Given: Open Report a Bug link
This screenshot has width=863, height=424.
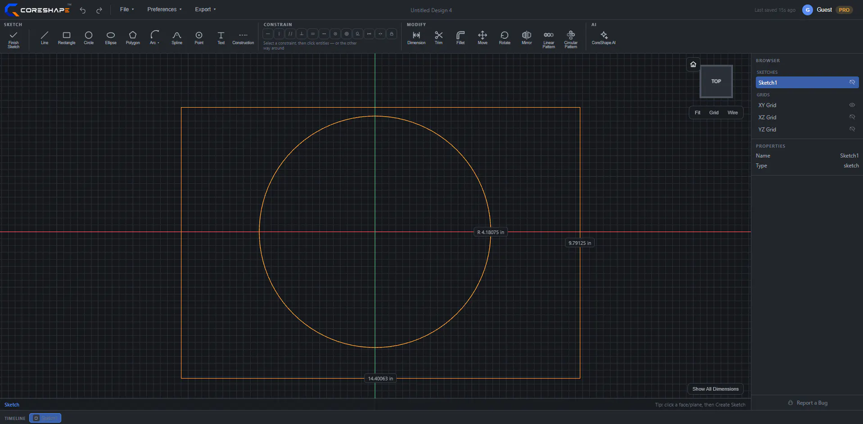Looking at the screenshot, I should point(808,403).
